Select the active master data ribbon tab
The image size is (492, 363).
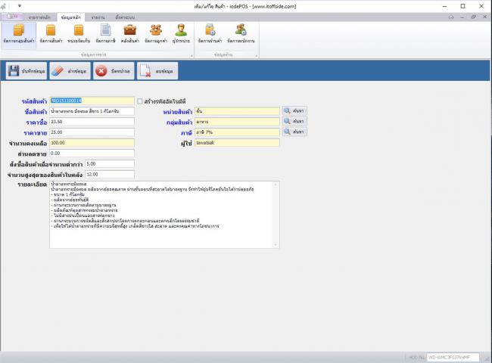tap(71, 17)
